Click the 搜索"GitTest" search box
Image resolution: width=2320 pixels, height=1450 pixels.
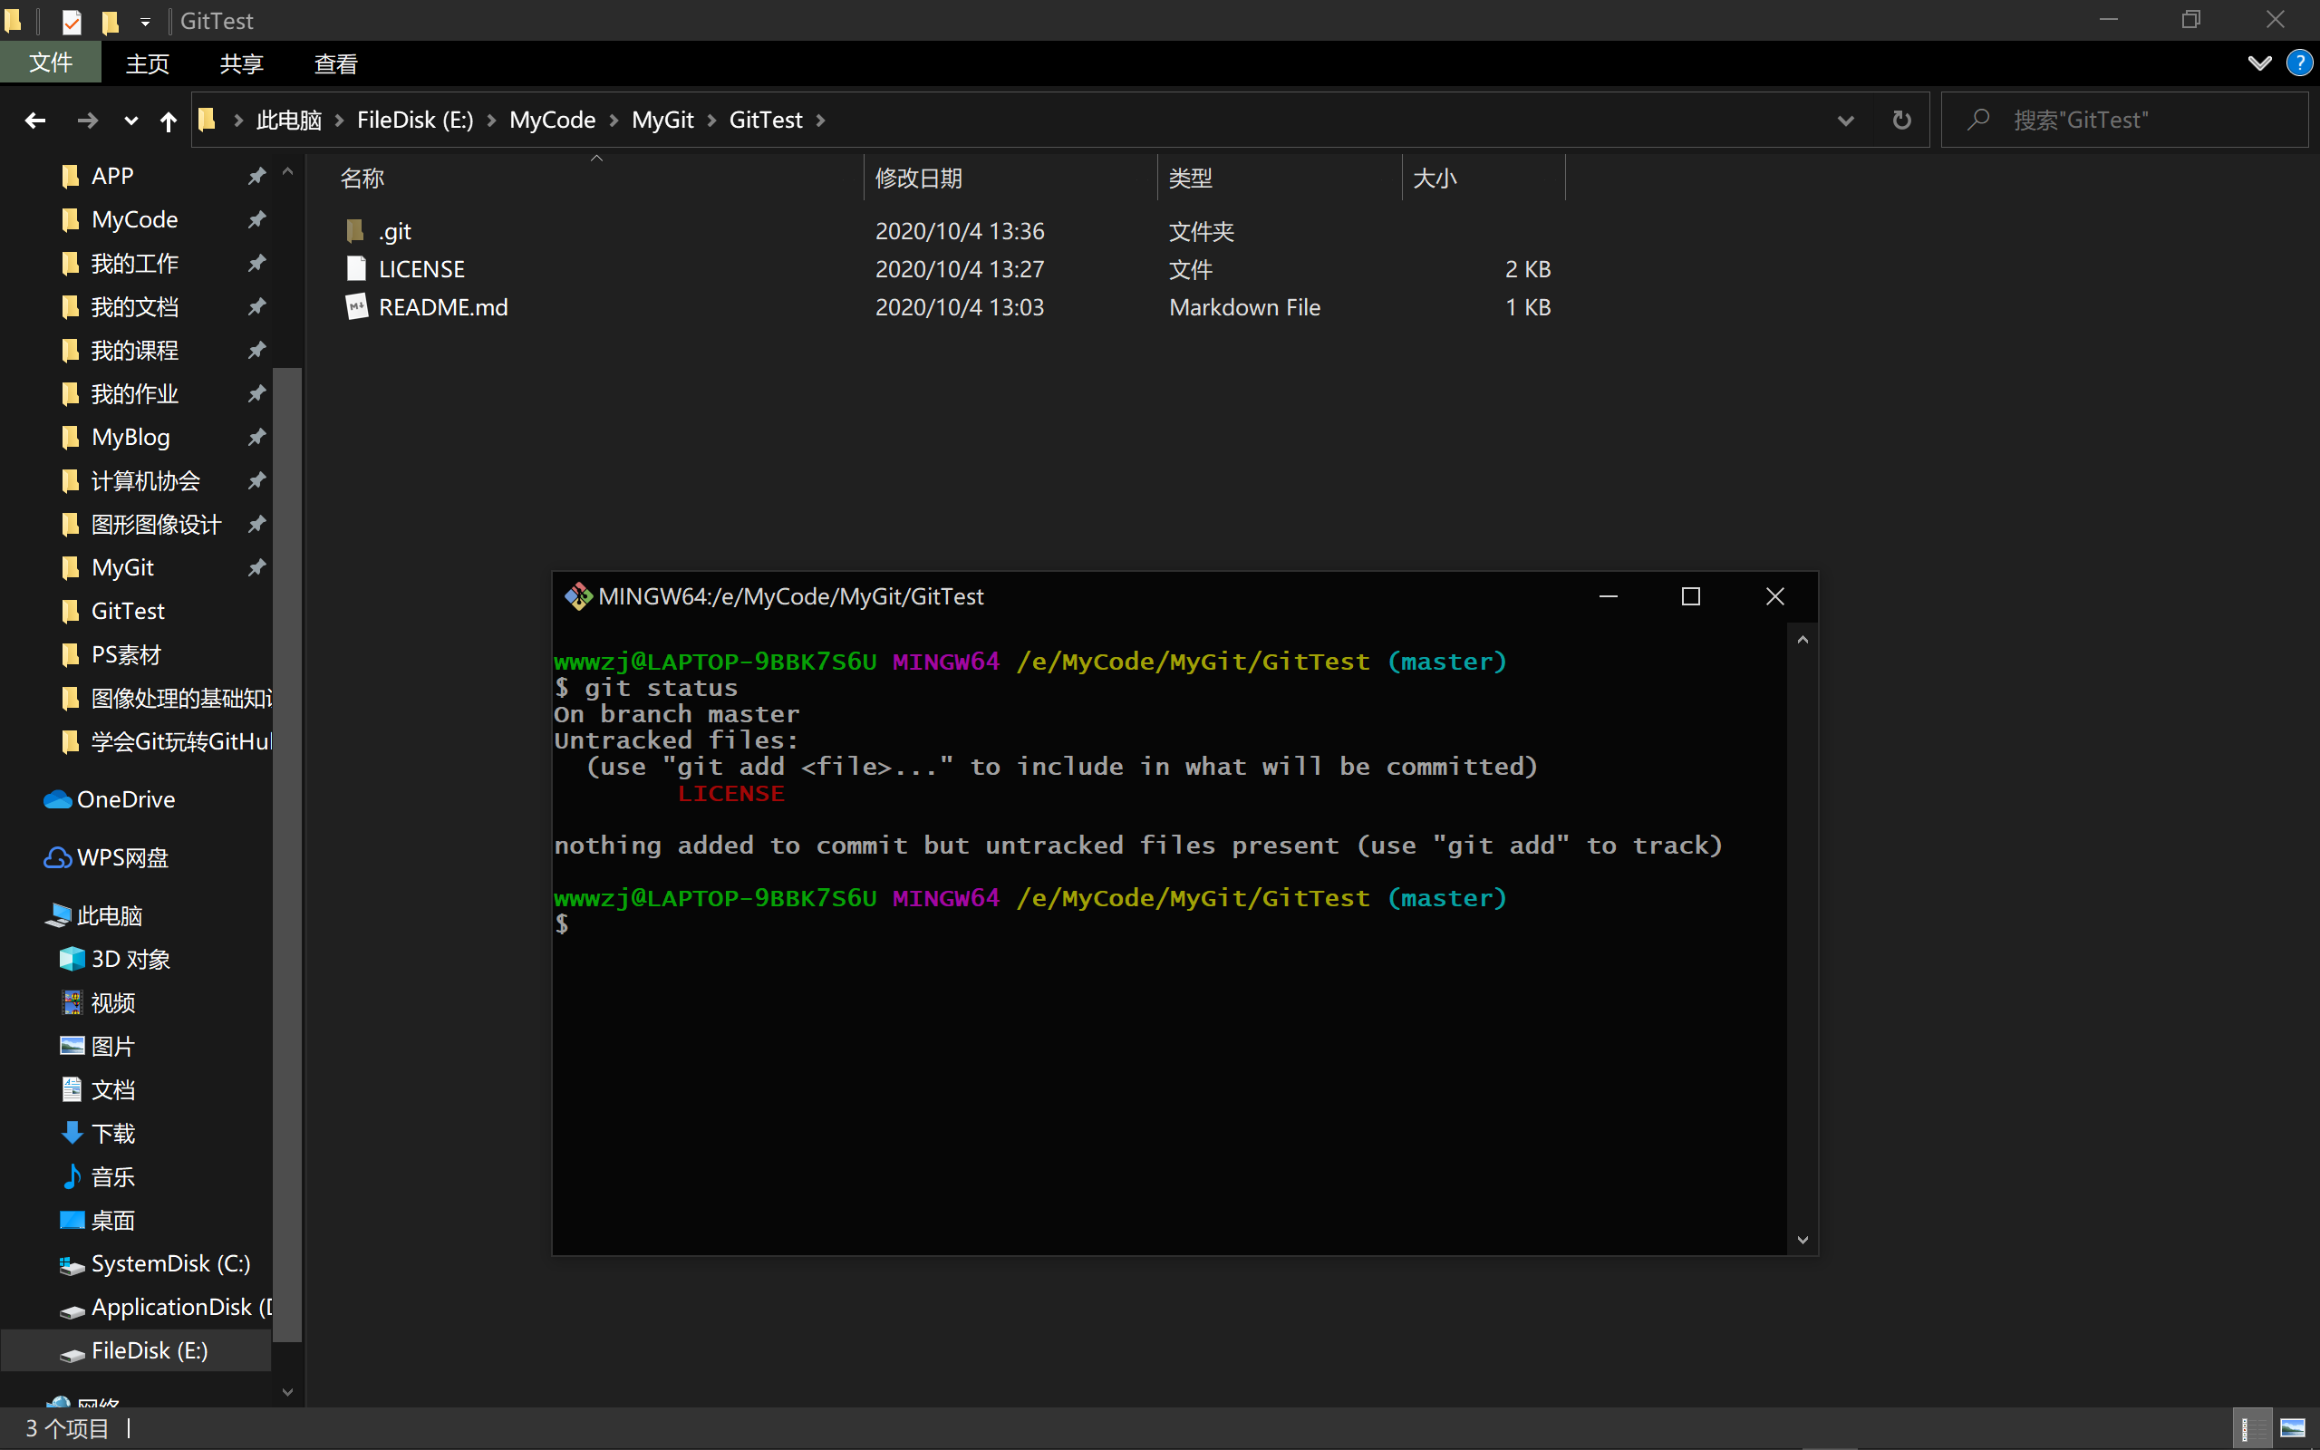[x=2124, y=120]
